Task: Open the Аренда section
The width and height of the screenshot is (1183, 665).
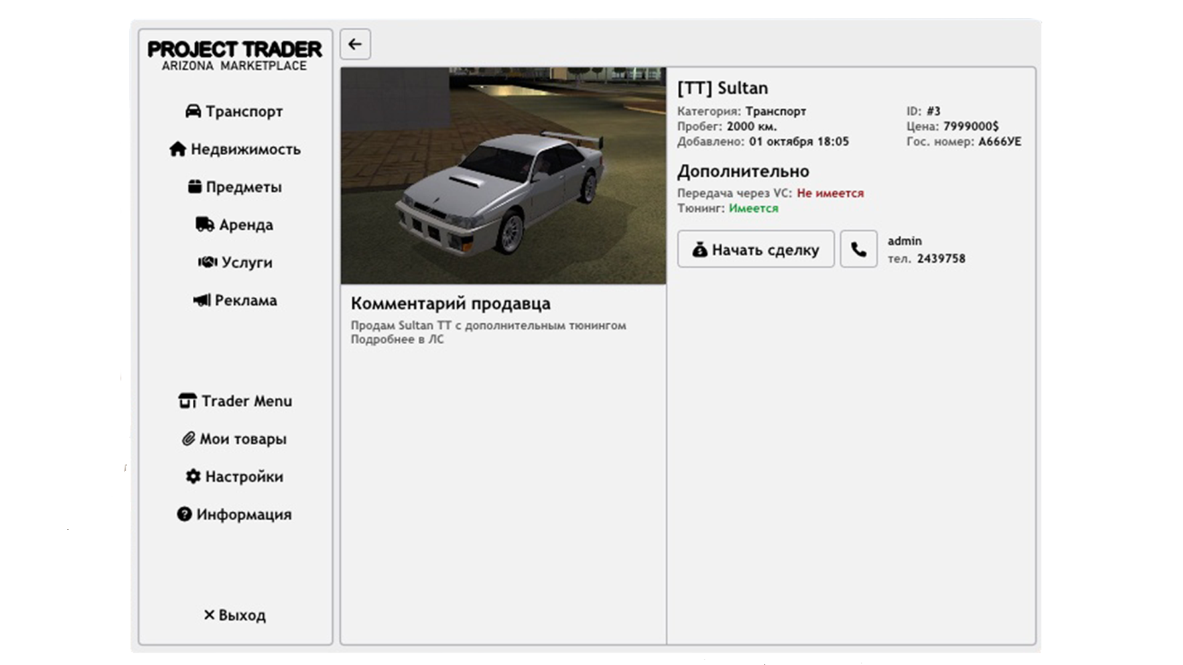Action: [x=234, y=225]
